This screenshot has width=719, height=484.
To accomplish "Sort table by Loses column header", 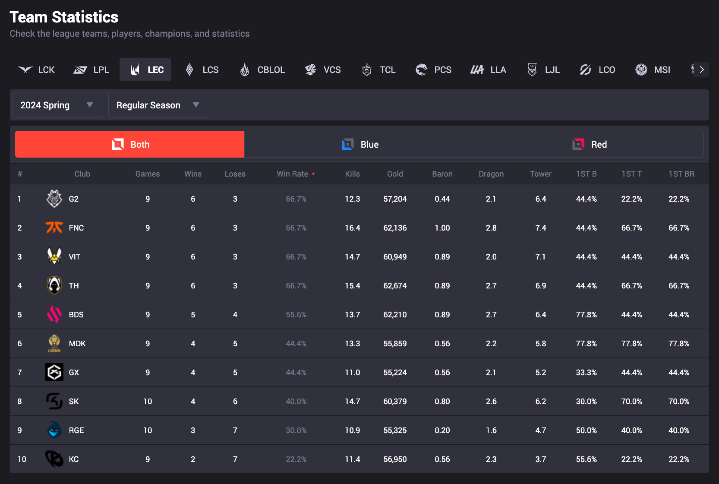I will 235,174.
